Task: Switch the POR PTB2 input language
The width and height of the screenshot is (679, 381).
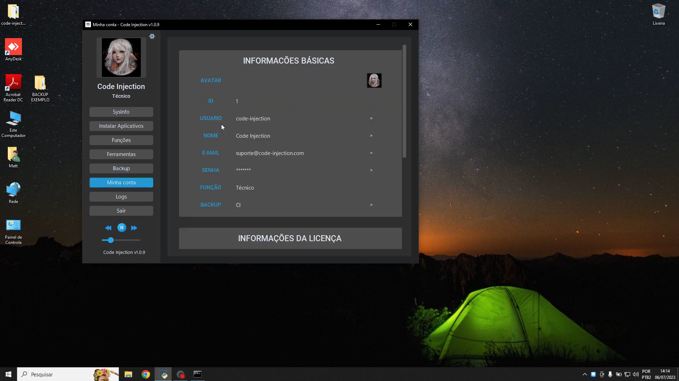Action: click(646, 374)
